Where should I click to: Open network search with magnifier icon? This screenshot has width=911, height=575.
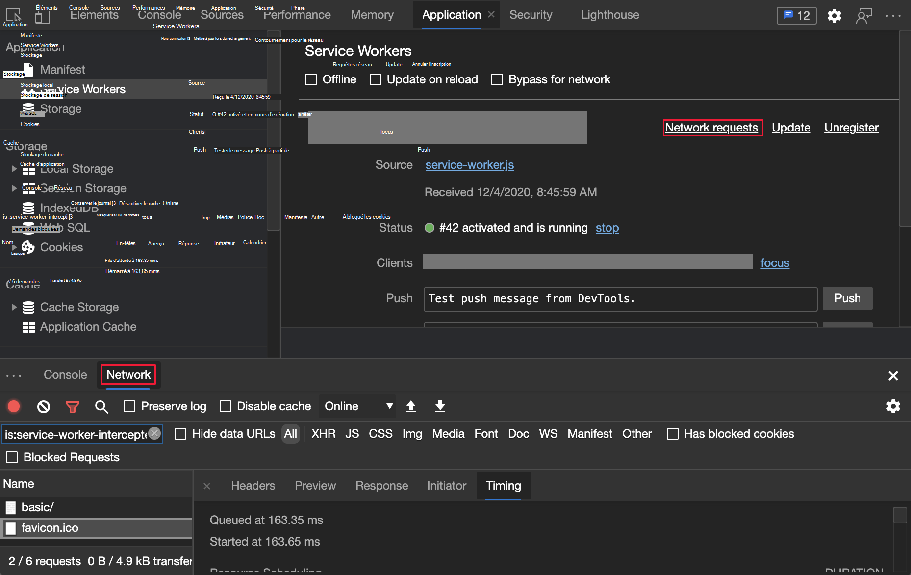pos(101,406)
